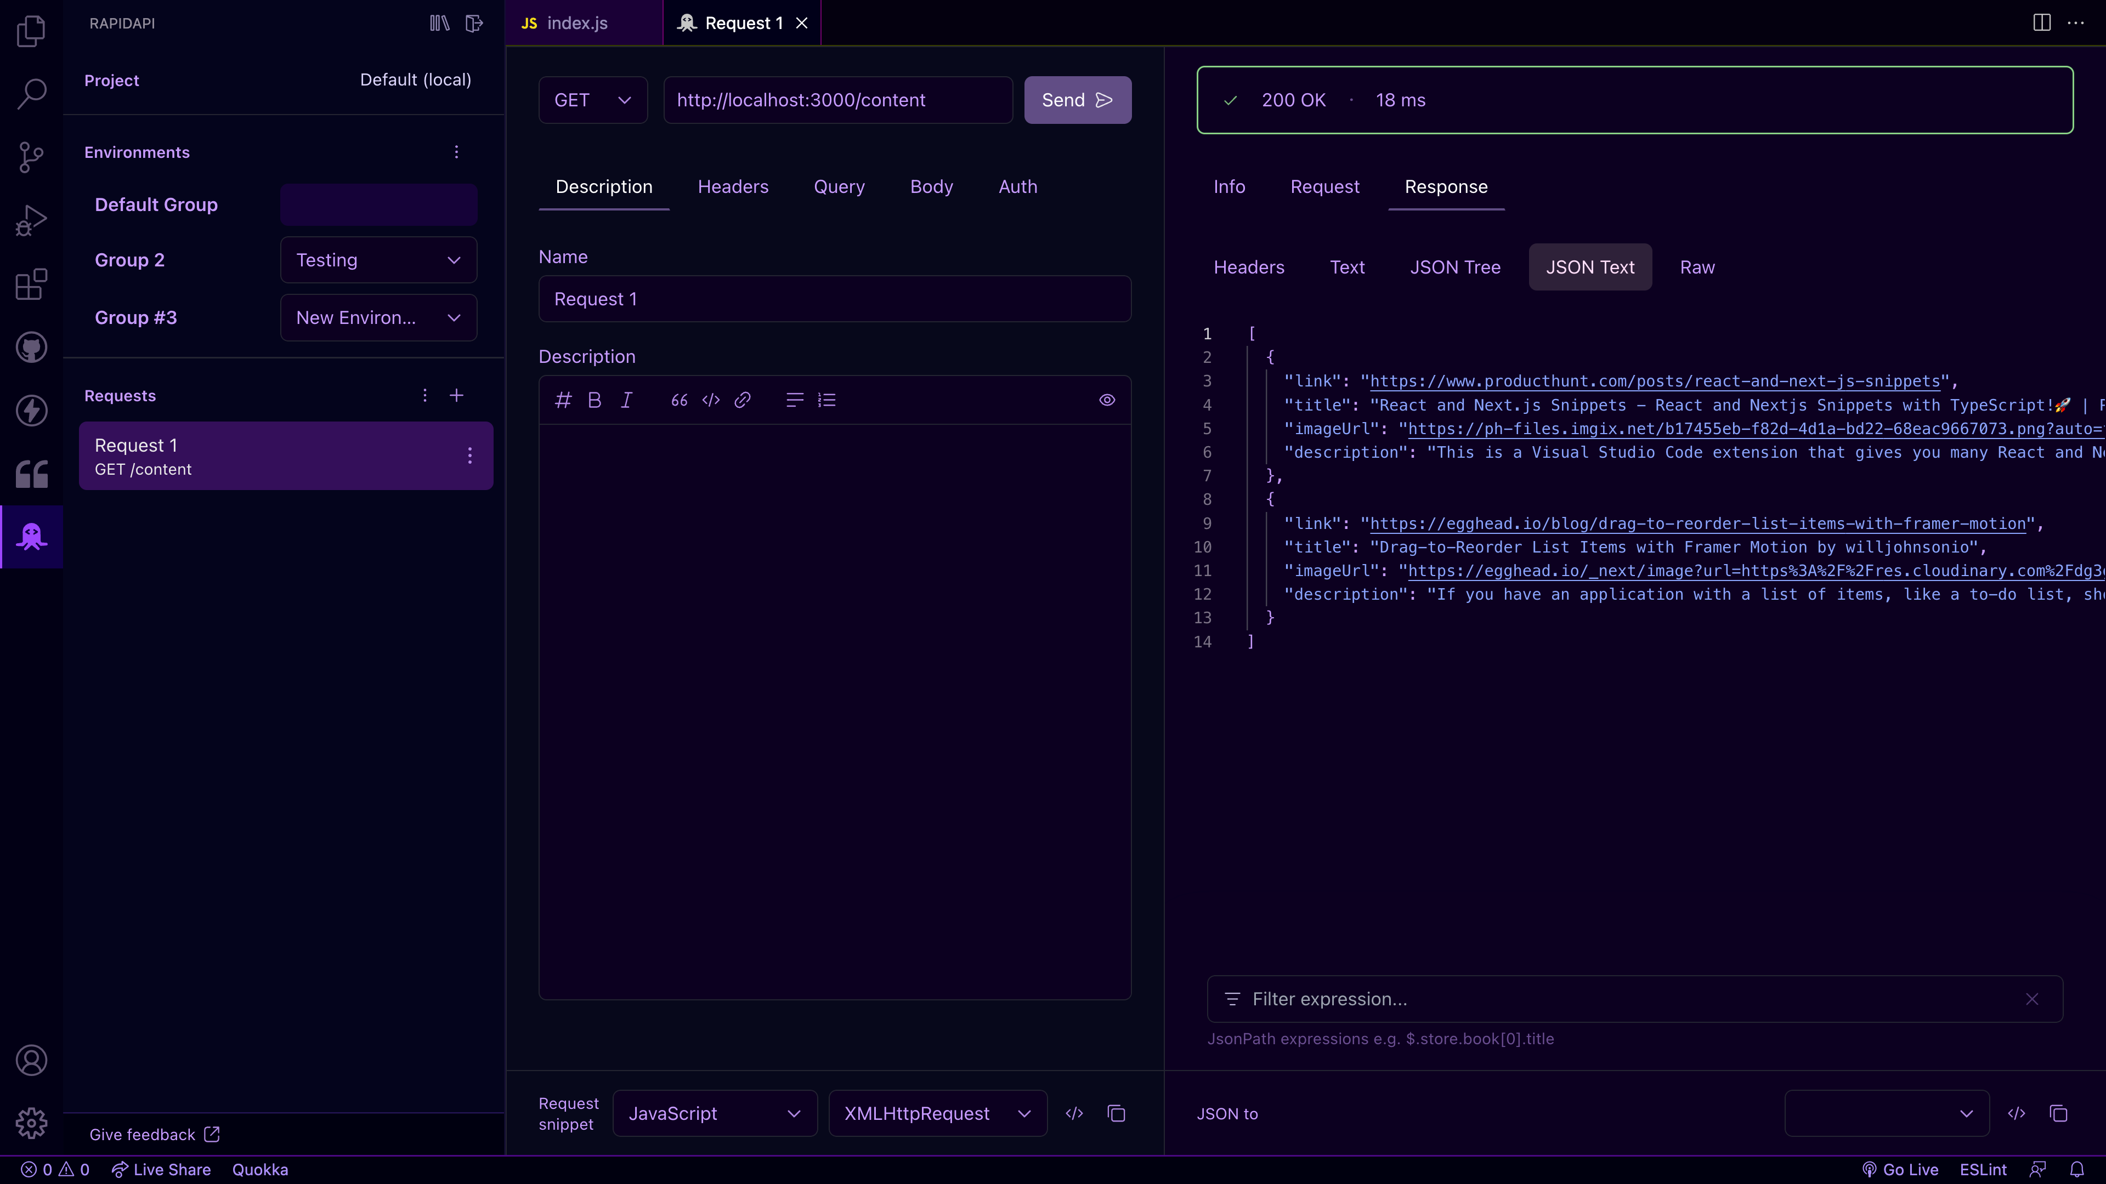
Task: Open the Info response tab
Action: pyautogui.click(x=1228, y=187)
